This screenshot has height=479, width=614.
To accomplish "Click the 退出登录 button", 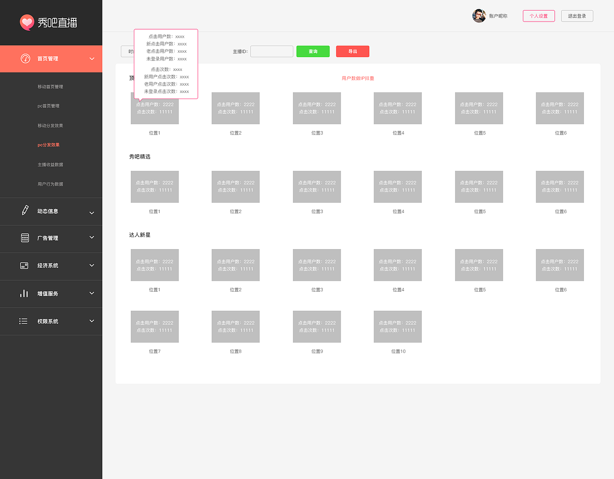I will point(577,16).
